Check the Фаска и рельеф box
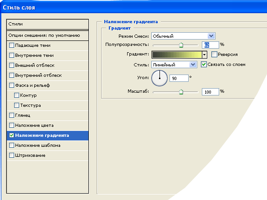Screen dimensions: 267x200 pyautogui.click(x=11, y=85)
